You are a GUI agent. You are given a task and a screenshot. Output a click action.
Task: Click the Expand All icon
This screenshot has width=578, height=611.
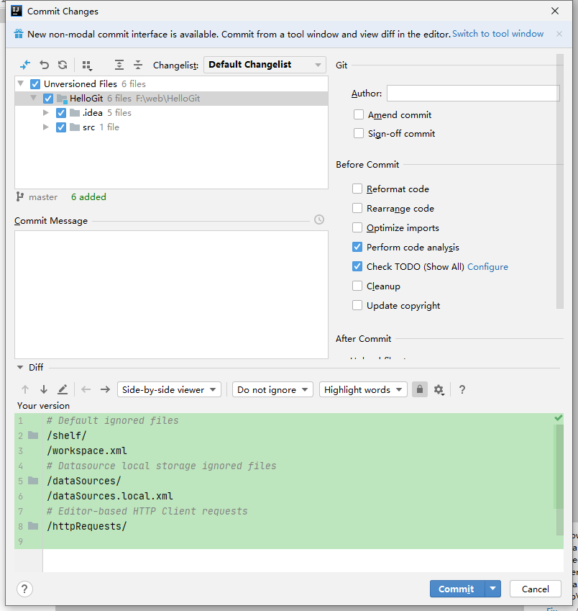119,65
